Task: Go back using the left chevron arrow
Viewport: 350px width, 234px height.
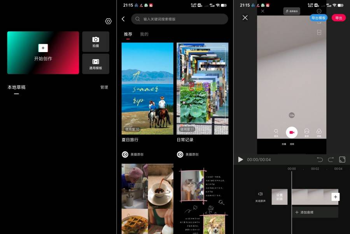Action: pyautogui.click(x=123, y=19)
